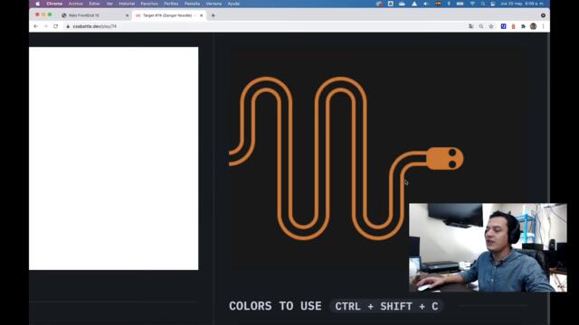Click the presenter webcam overlay
The width and height of the screenshot is (579, 325).
click(488, 247)
